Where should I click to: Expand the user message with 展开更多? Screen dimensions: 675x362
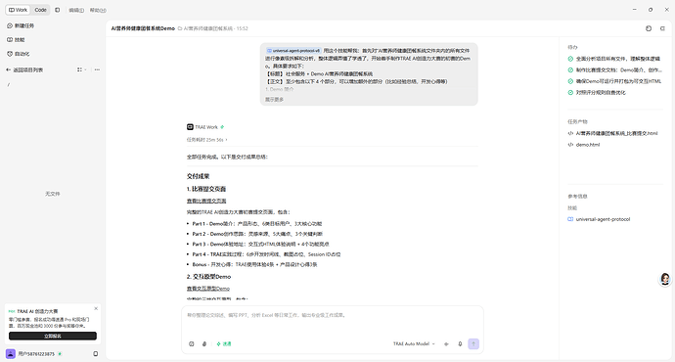(274, 100)
